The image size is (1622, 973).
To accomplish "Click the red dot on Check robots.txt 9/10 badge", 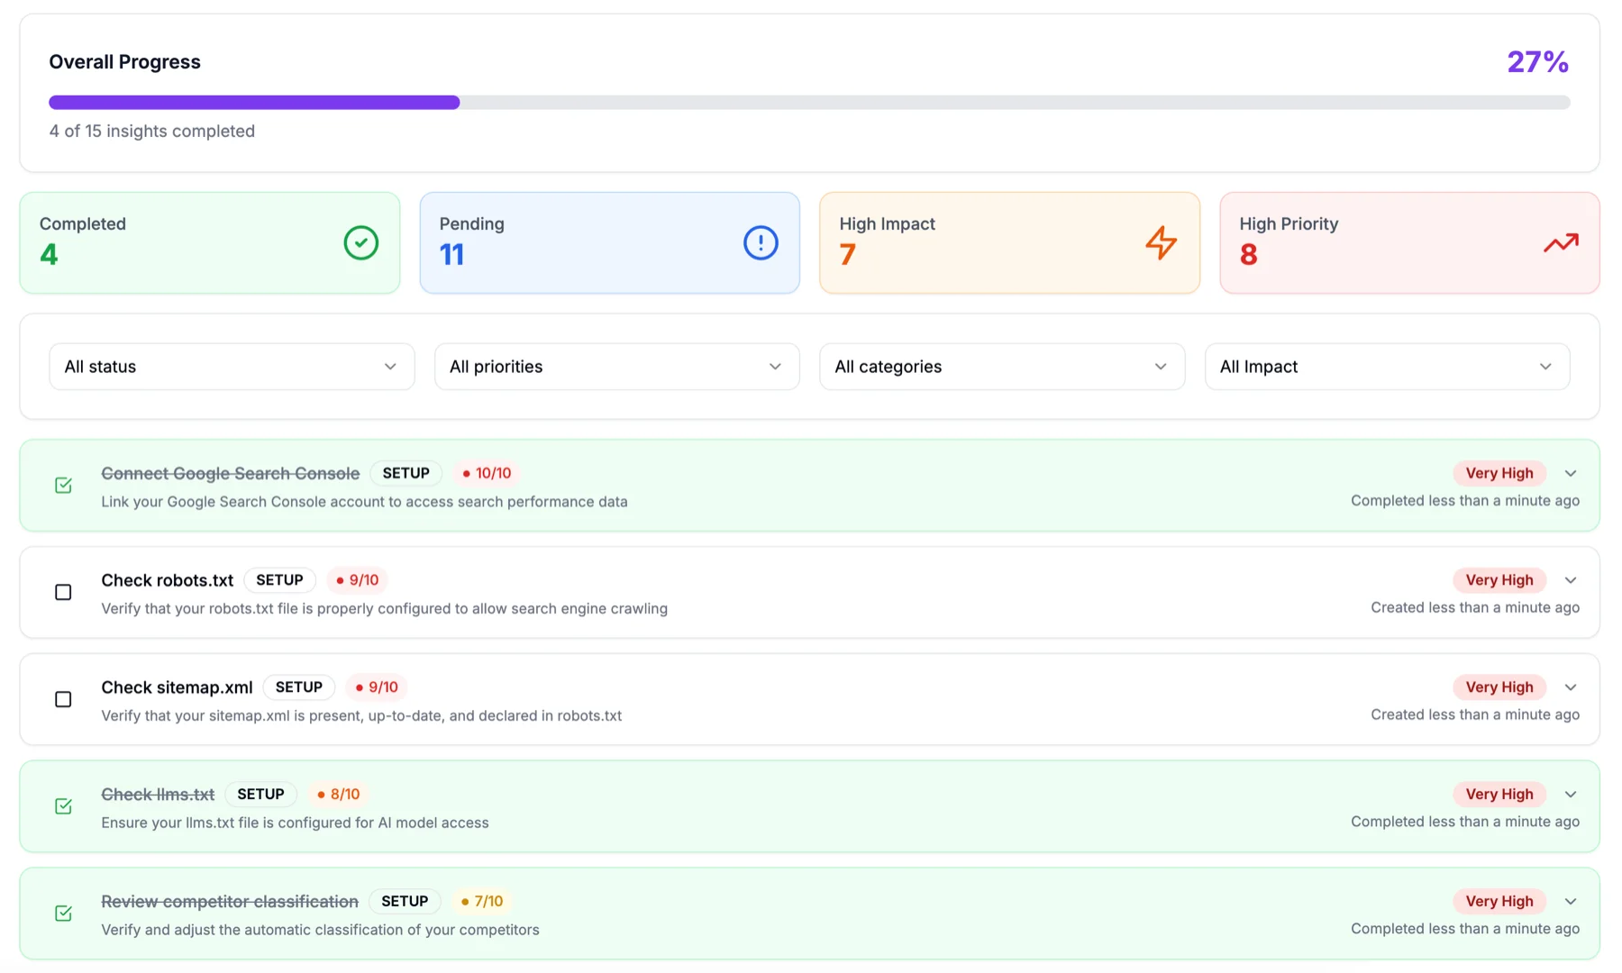I will [340, 579].
